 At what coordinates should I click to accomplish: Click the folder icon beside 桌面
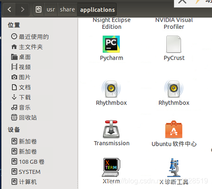point(14,57)
